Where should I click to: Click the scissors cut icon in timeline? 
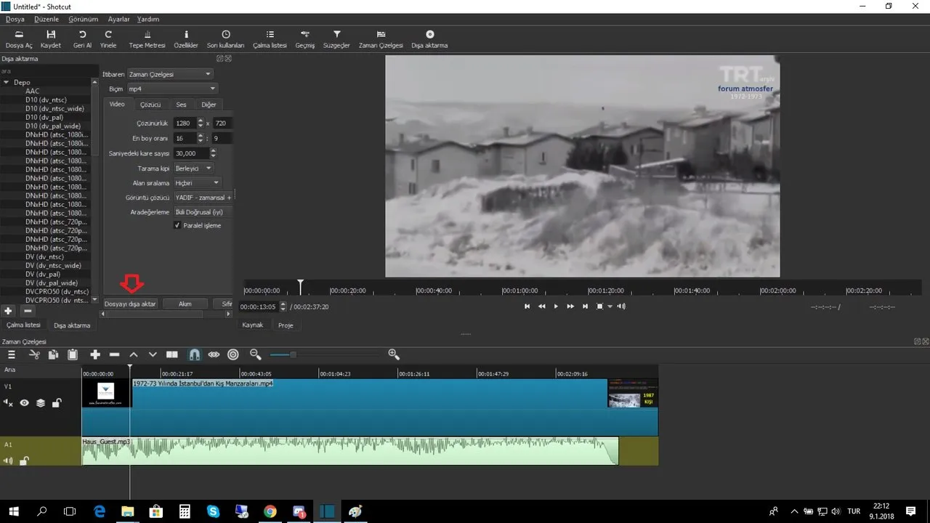(34, 354)
